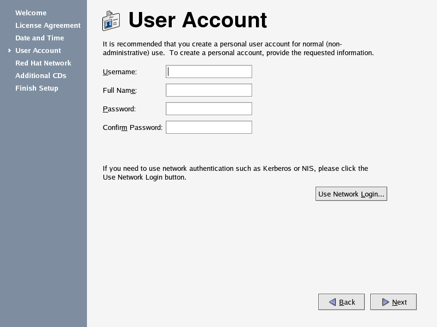Open the Use Network Login dialog
The image size is (437, 327).
click(x=351, y=194)
